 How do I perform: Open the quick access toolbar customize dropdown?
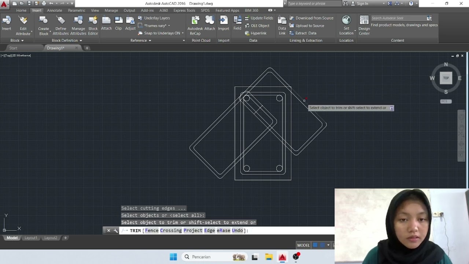tap(72, 3)
